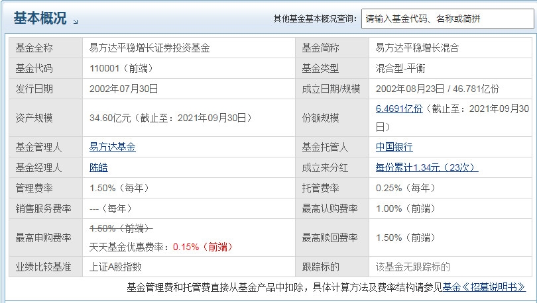The width and height of the screenshot is (537, 303).
Task: Select the asset scale value 34.60亿元
Action: pyautogui.click(x=110, y=118)
